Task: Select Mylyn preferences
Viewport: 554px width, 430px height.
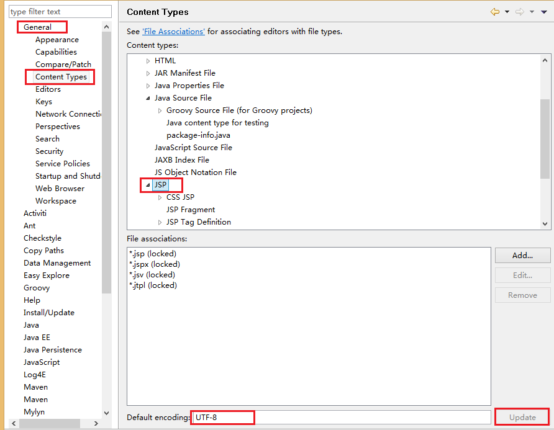Action: (34, 412)
